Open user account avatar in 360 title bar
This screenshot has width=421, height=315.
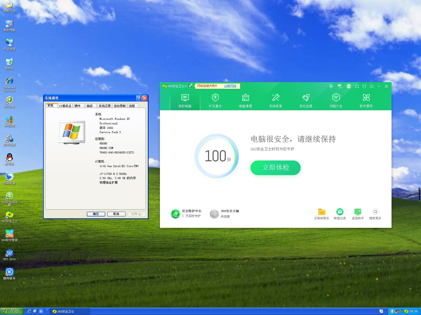point(349,86)
